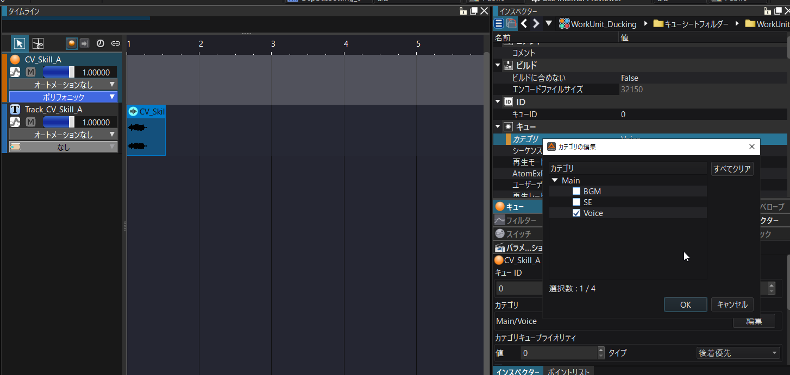Click the arrow-to-line follow button in timeline
Image resolution: width=790 pixels, height=375 pixels.
[84, 43]
